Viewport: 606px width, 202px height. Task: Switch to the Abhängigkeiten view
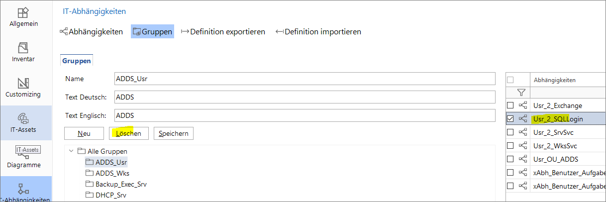[x=91, y=32]
